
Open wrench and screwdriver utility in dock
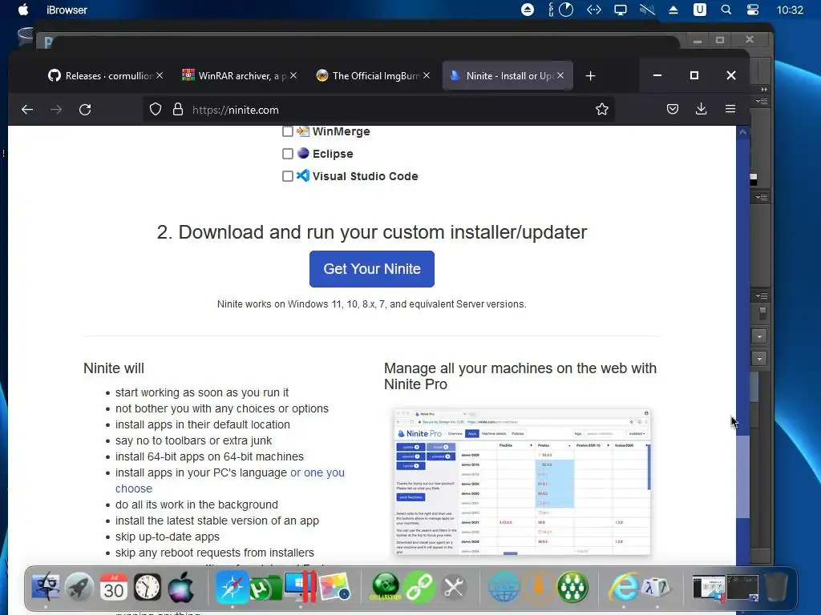pos(454,587)
